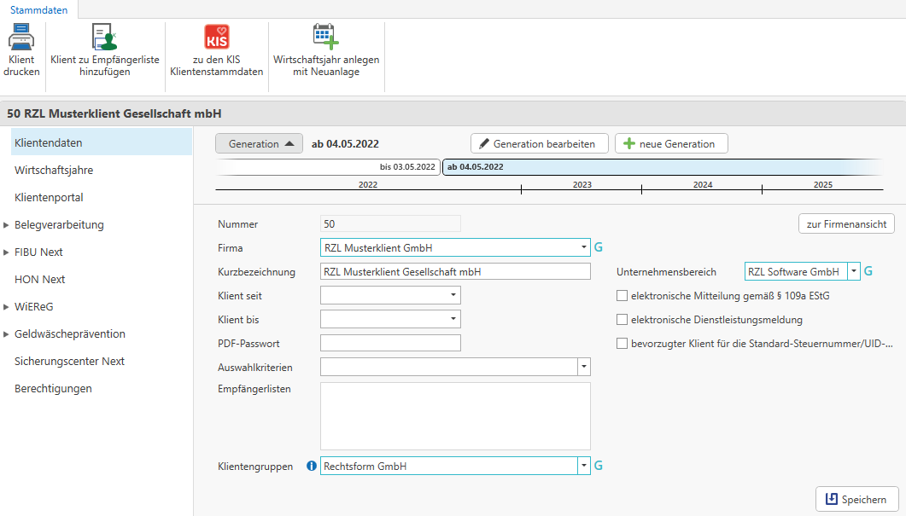Image resolution: width=906 pixels, height=516 pixels.
Task: Expand the Belegverarbeitung tree node
Action: point(7,225)
